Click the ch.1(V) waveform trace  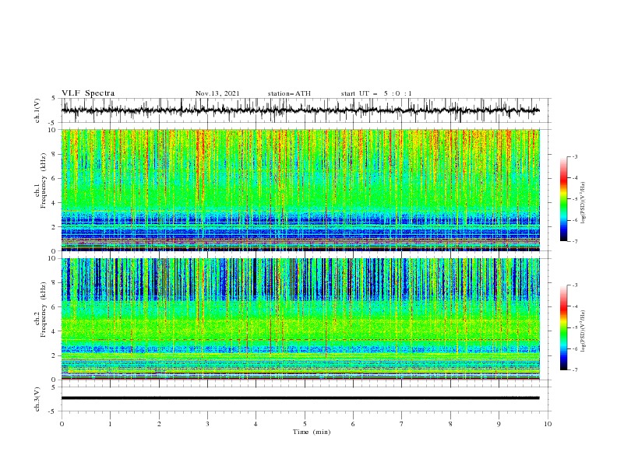tap(300, 110)
